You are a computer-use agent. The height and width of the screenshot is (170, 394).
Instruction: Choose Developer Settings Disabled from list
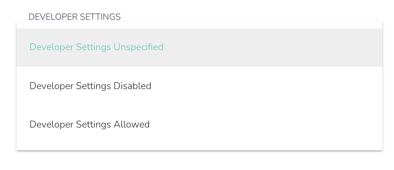tap(199, 86)
